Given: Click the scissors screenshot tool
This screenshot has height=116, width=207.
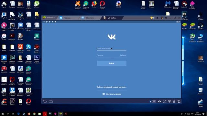Looking at the screenshot, I should (174, 101).
